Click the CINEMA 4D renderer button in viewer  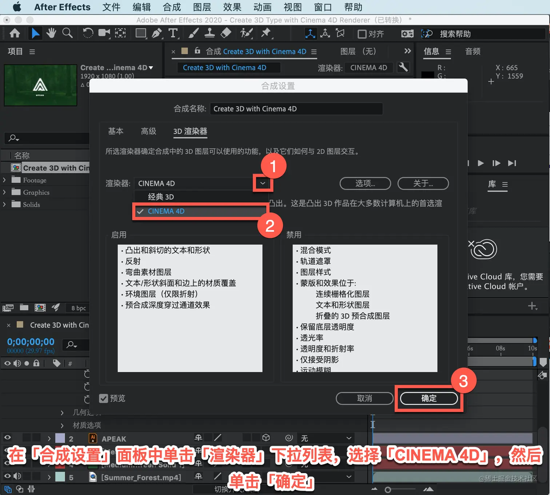point(368,68)
